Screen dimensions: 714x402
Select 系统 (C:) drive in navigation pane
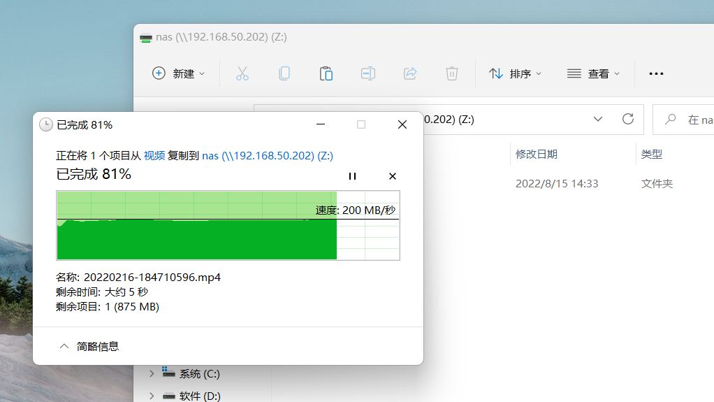click(191, 374)
